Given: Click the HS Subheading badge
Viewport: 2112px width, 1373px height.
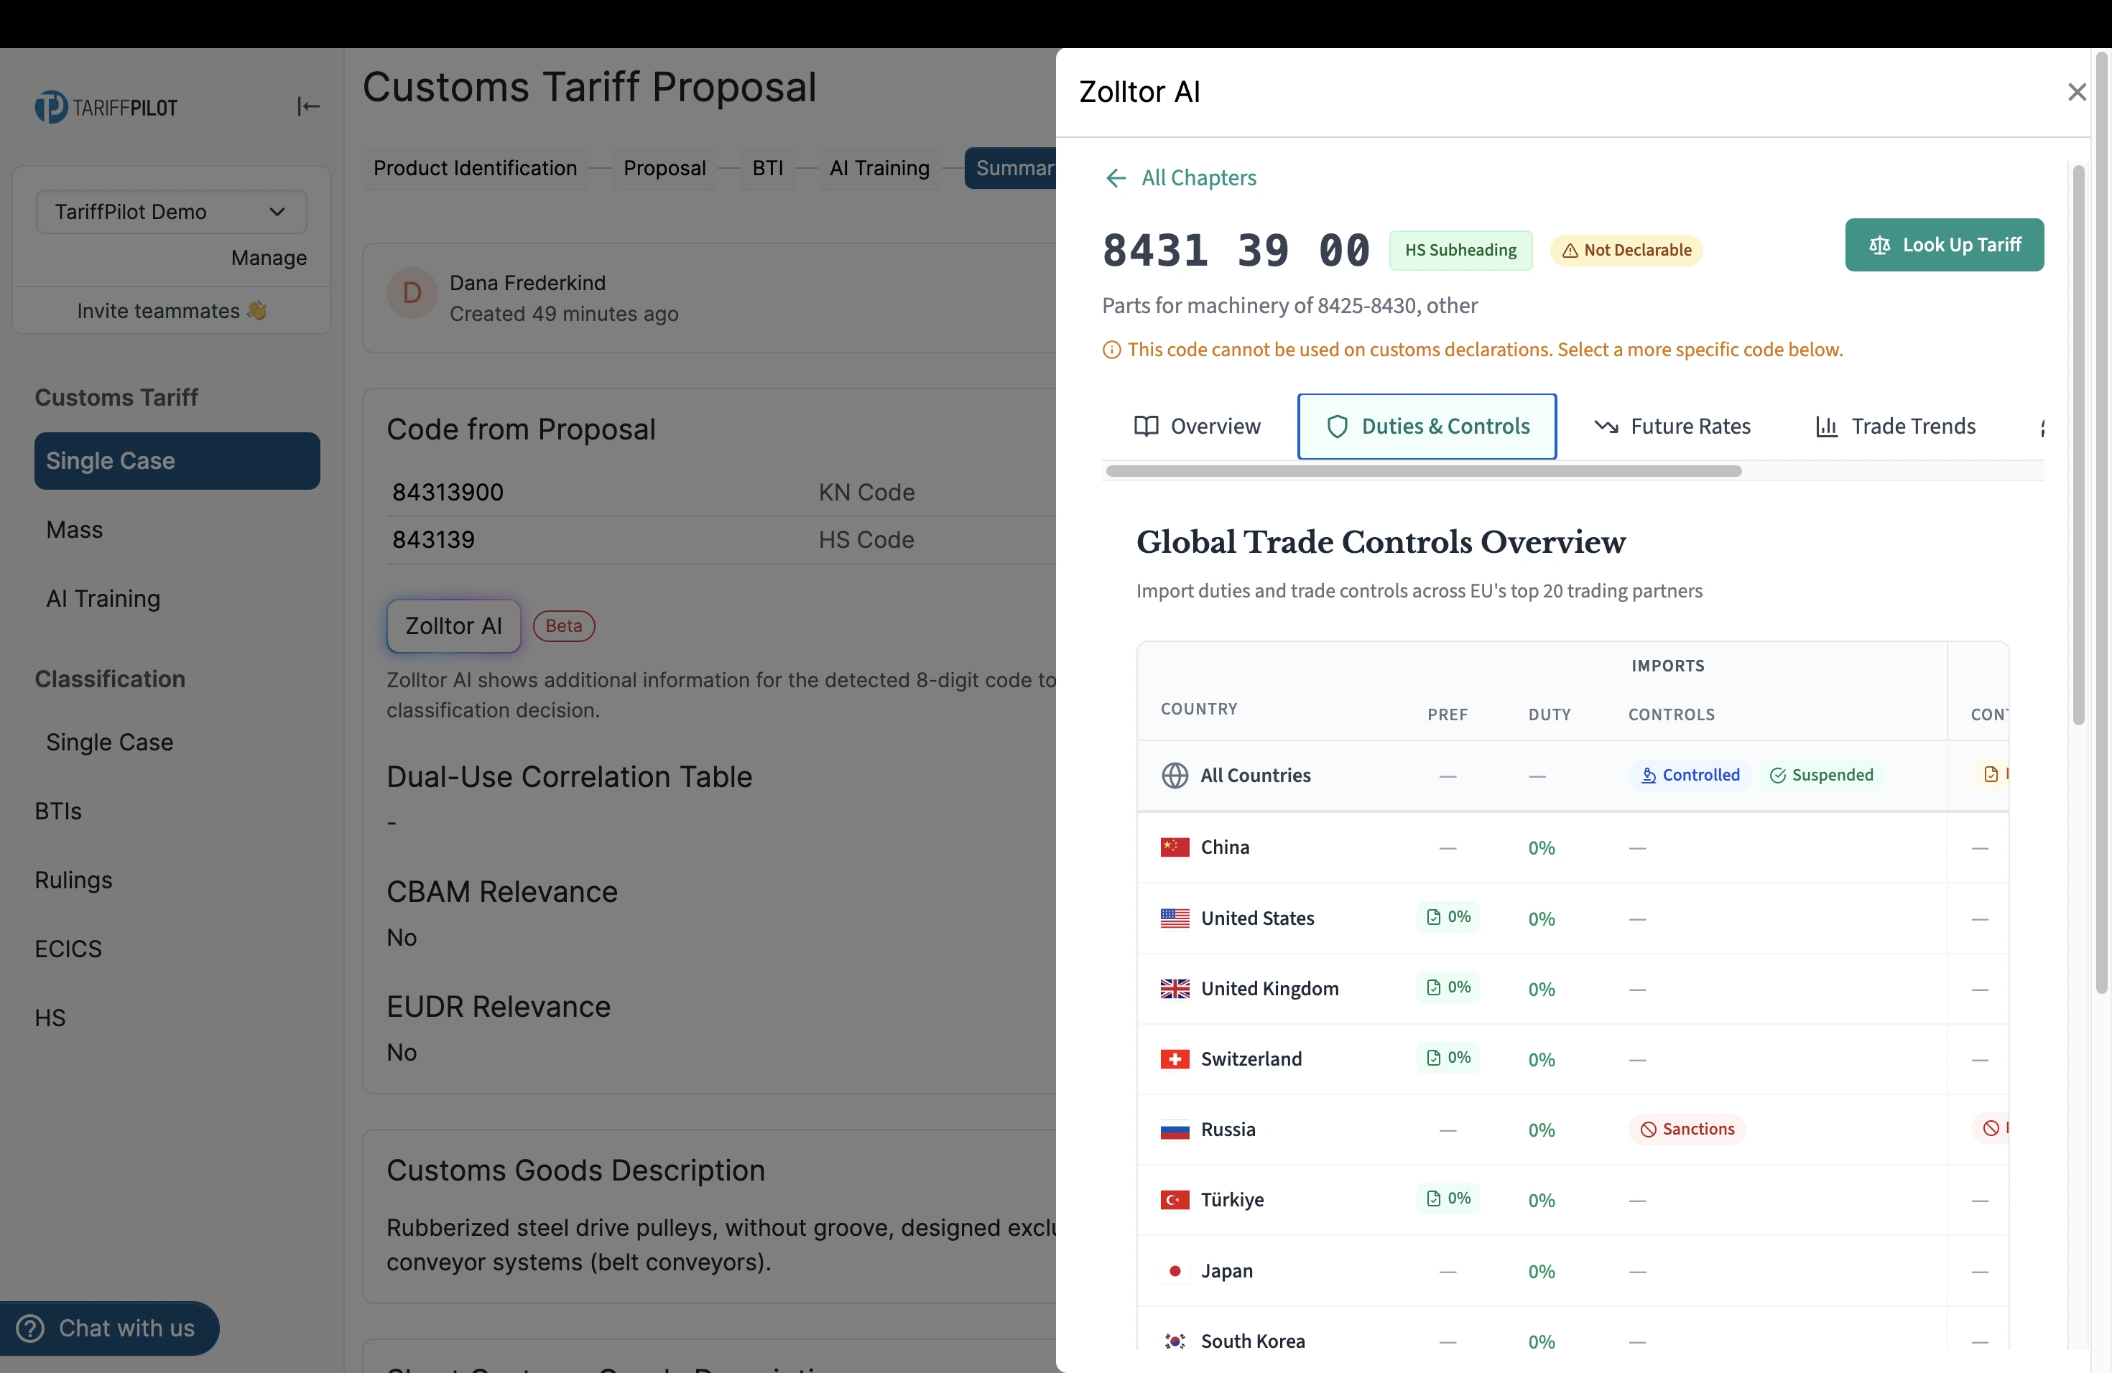Looking at the screenshot, I should (x=1460, y=250).
